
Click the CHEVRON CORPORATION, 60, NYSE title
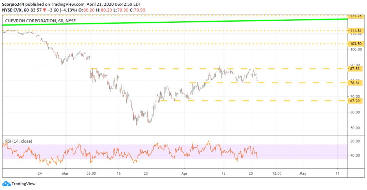(40, 21)
